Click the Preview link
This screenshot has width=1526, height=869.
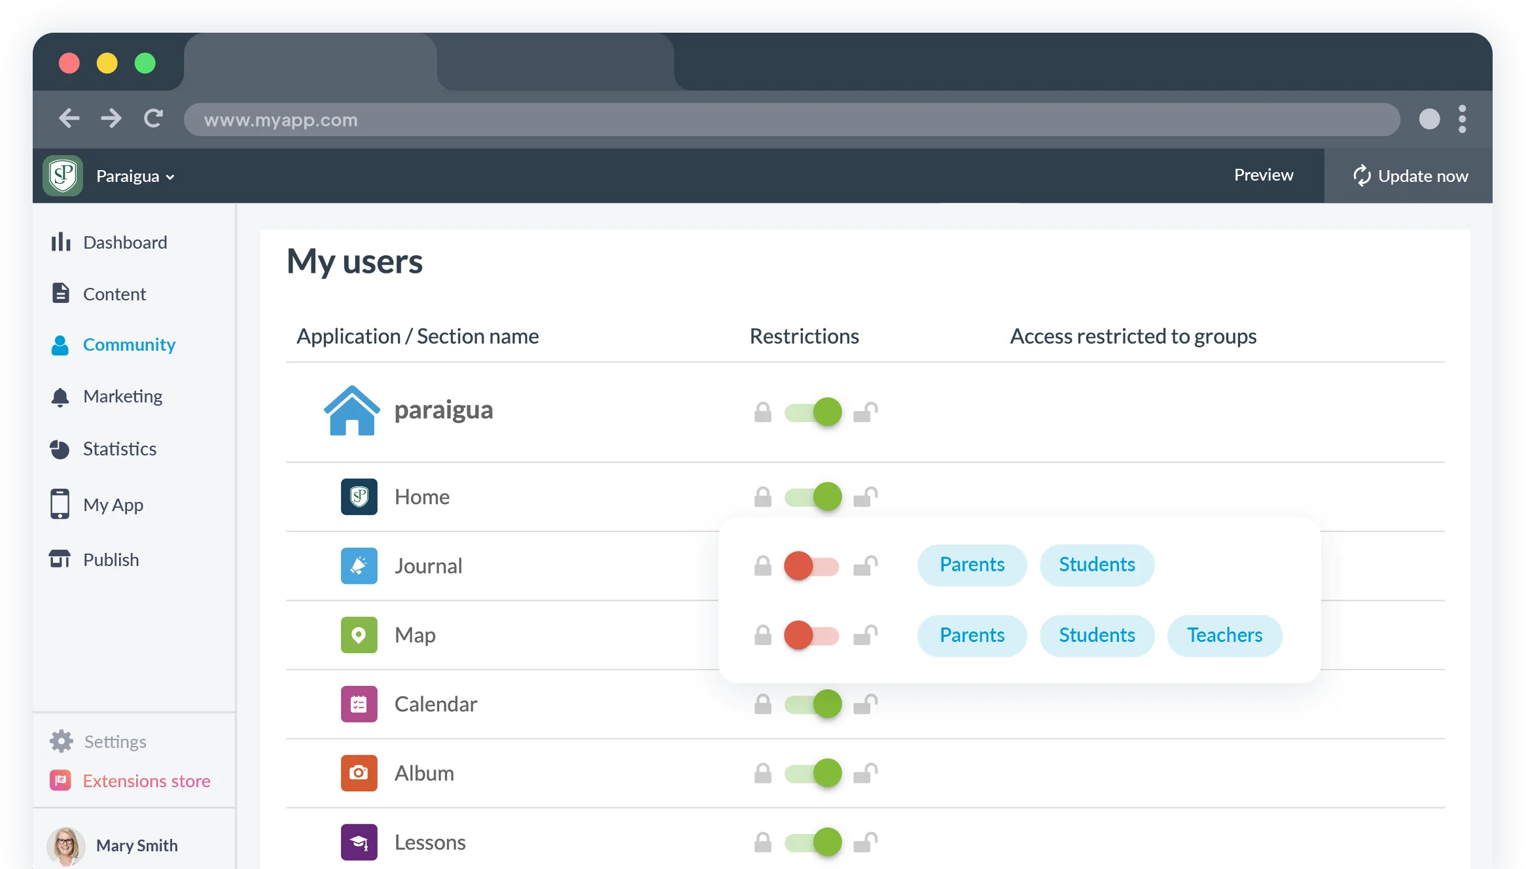pyautogui.click(x=1263, y=175)
